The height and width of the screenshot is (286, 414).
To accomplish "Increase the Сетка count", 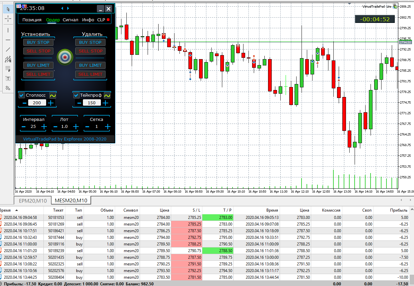I will [x=107, y=127].
